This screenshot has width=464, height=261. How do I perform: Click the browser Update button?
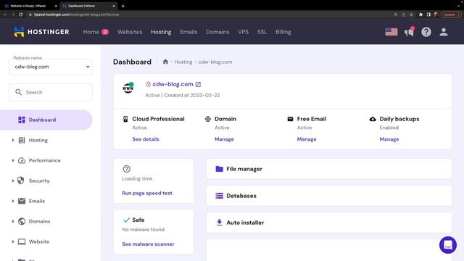coord(451,14)
